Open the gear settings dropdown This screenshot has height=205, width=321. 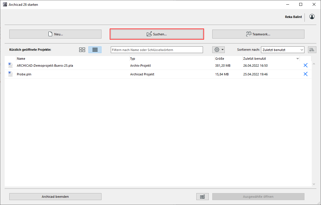pyautogui.click(x=218, y=50)
